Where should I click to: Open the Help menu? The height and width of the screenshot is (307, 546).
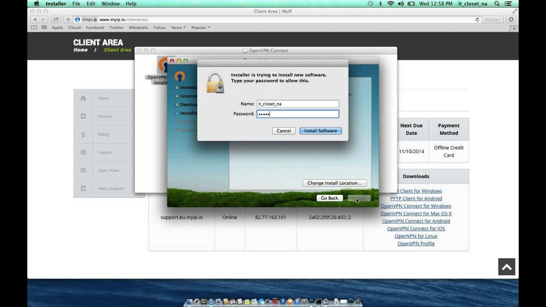tap(131, 3)
